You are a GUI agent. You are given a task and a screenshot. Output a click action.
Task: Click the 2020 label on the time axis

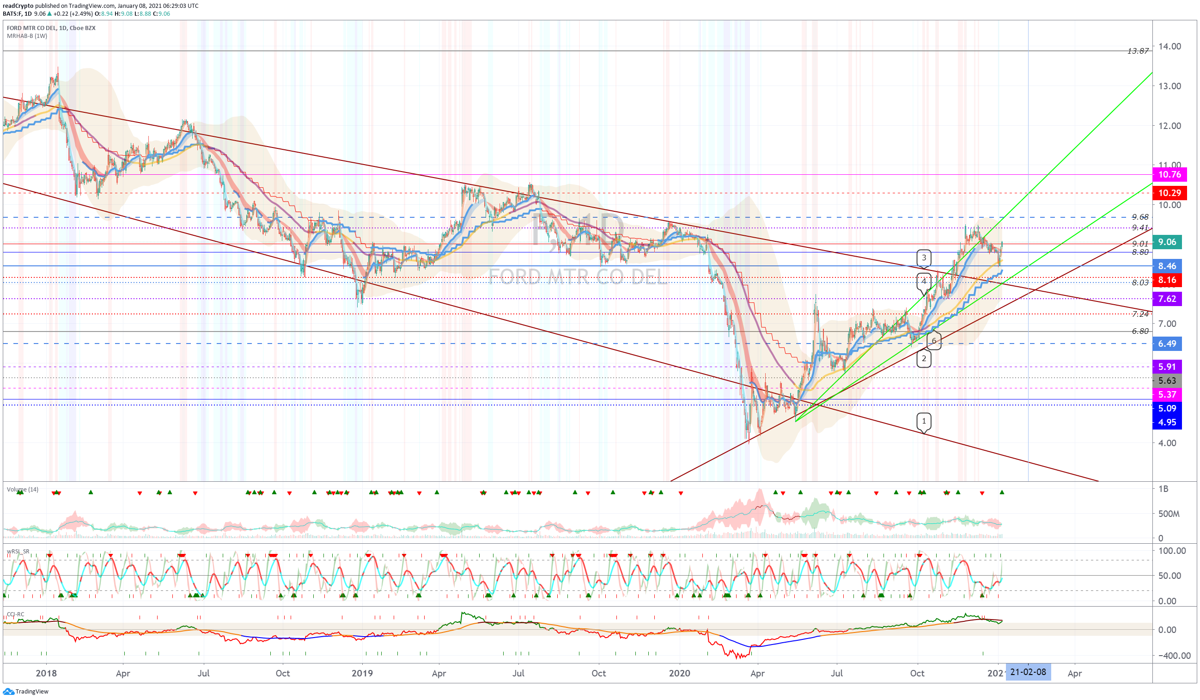pyautogui.click(x=679, y=673)
